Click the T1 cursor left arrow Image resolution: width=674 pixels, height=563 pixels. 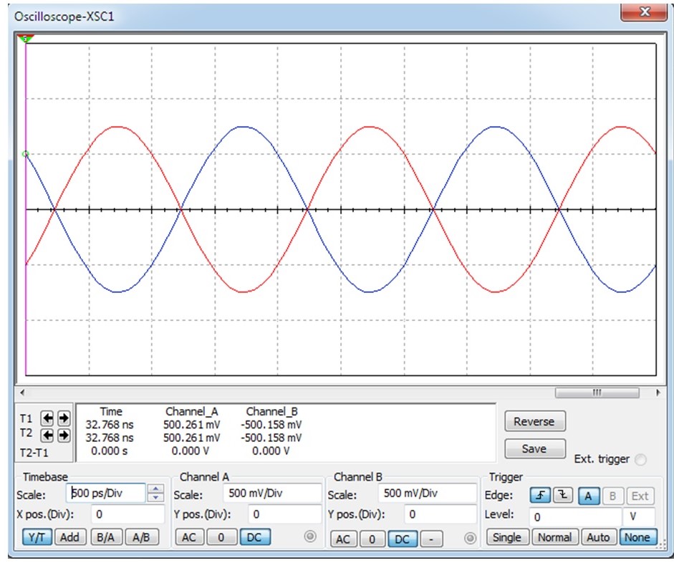pos(47,418)
